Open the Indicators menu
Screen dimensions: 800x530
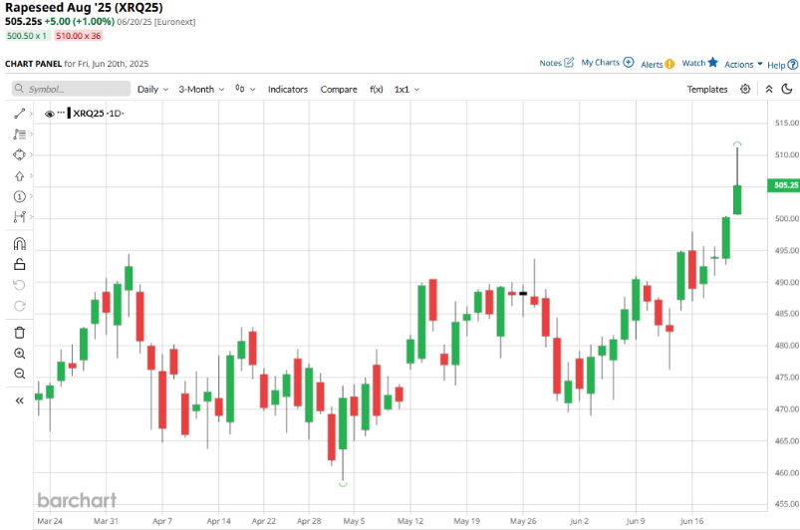(288, 90)
